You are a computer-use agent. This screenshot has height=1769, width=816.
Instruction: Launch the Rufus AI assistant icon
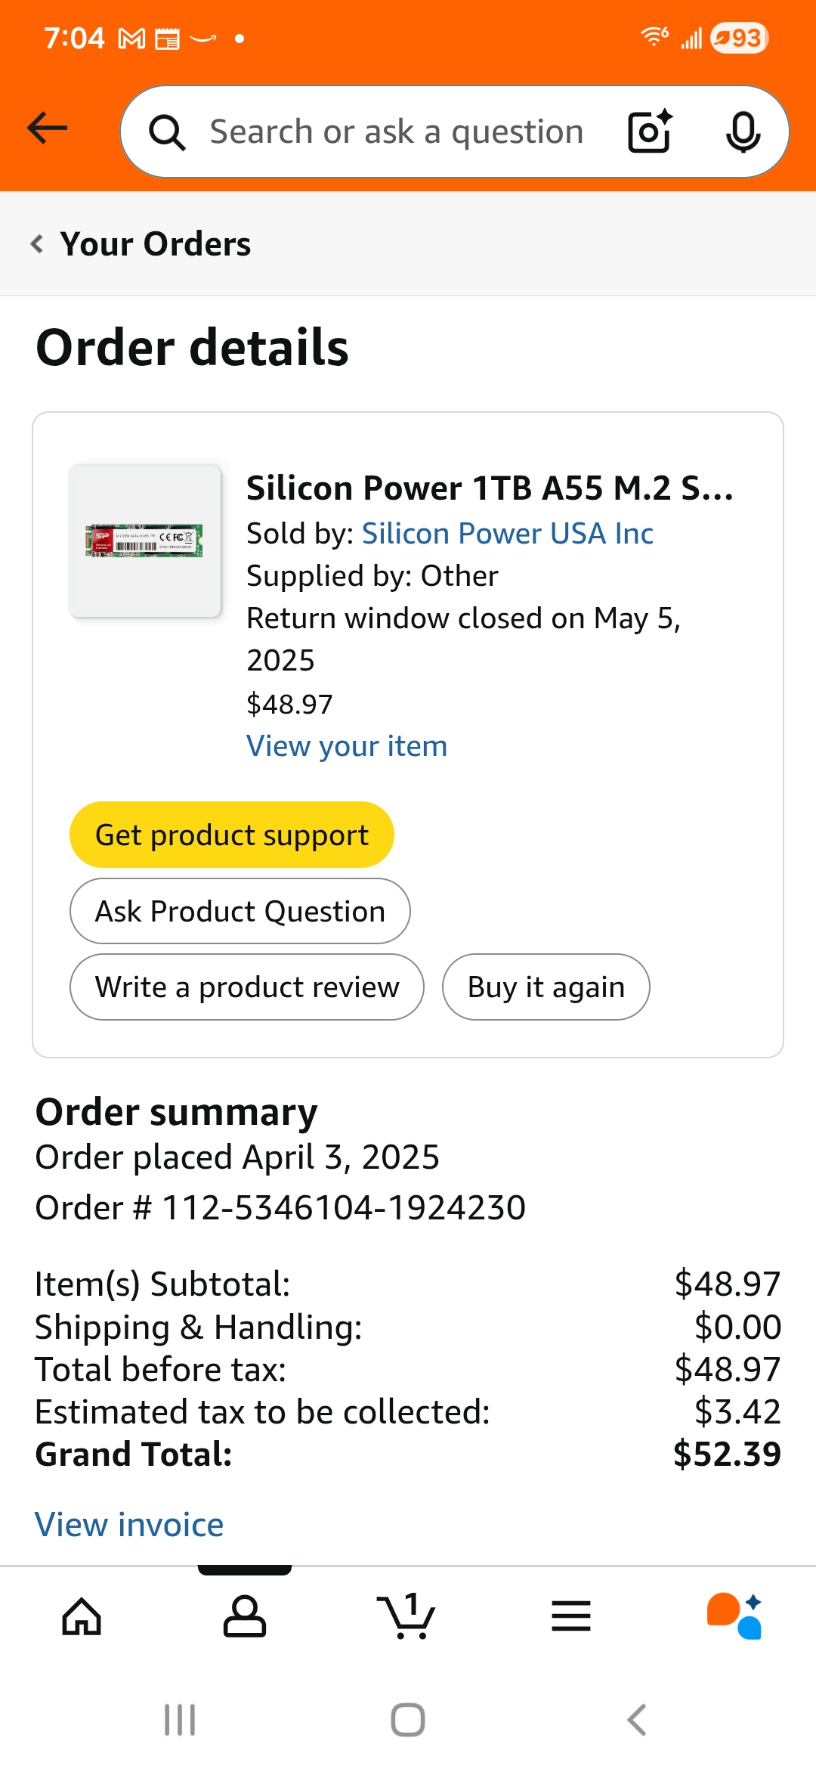pos(734,1616)
